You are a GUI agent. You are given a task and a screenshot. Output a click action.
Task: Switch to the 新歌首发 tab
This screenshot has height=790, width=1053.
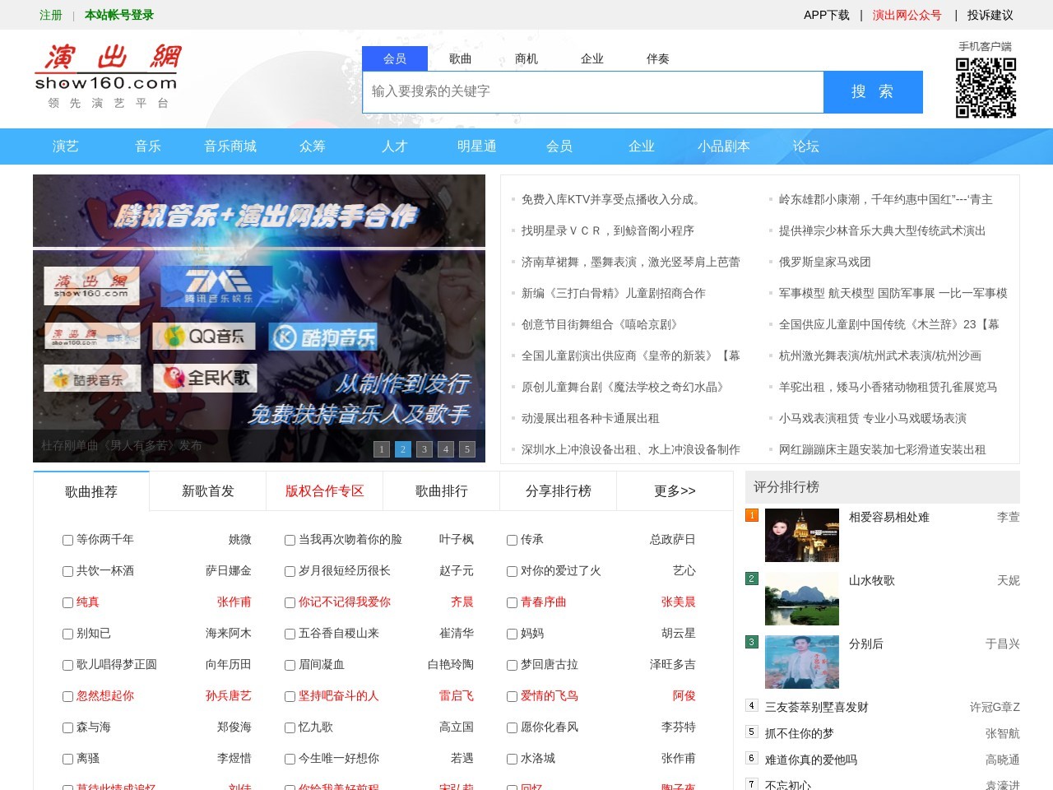click(207, 490)
